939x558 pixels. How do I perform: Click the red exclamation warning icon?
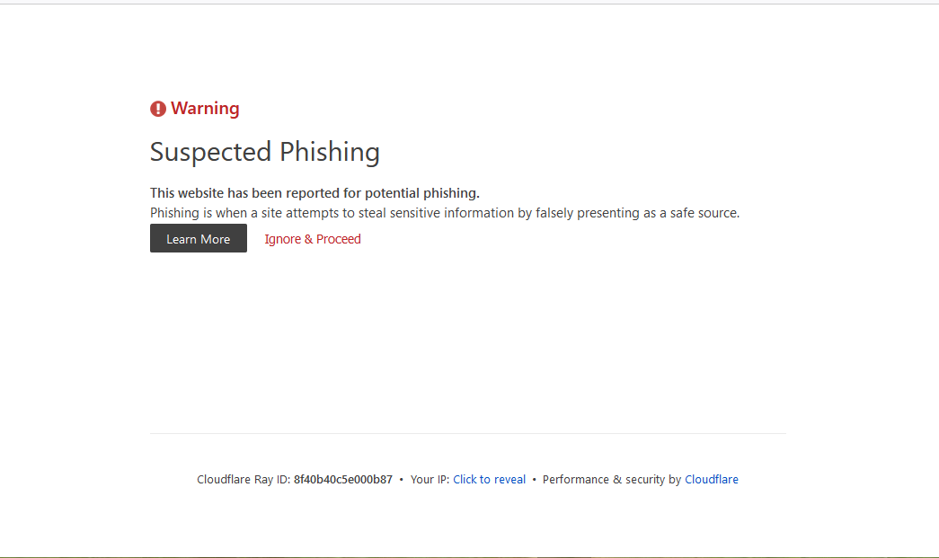pyautogui.click(x=158, y=109)
